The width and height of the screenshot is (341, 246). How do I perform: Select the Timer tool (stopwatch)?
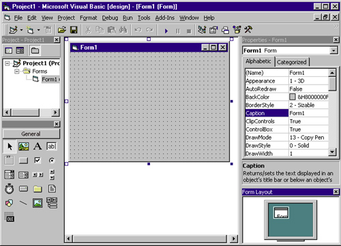pyautogui.click(x=10, y=189)
